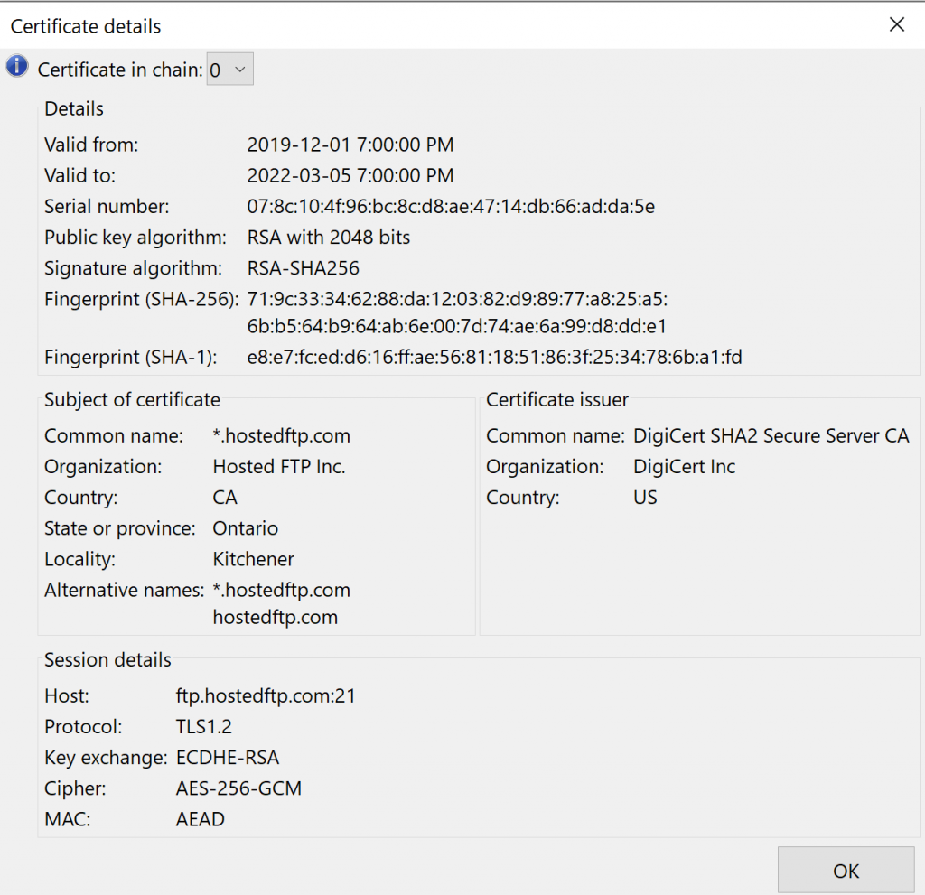Click locality value Kitchener
Image resolution: width=925 pixels, height=895 pixels.
pyautogui.click(x=253, y=559)
